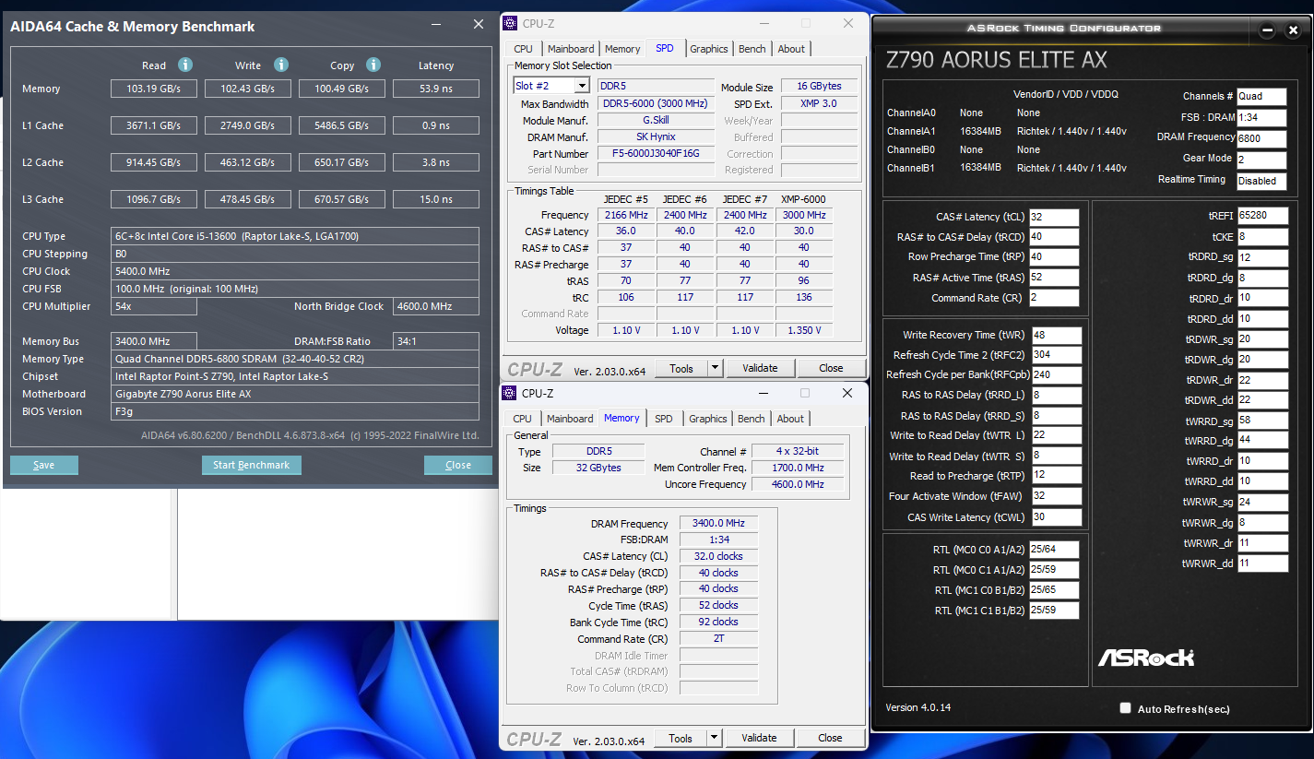Open About tab in CPU-Z Memory window
The height and width of the screenshot is (759, 1314).
790,419
